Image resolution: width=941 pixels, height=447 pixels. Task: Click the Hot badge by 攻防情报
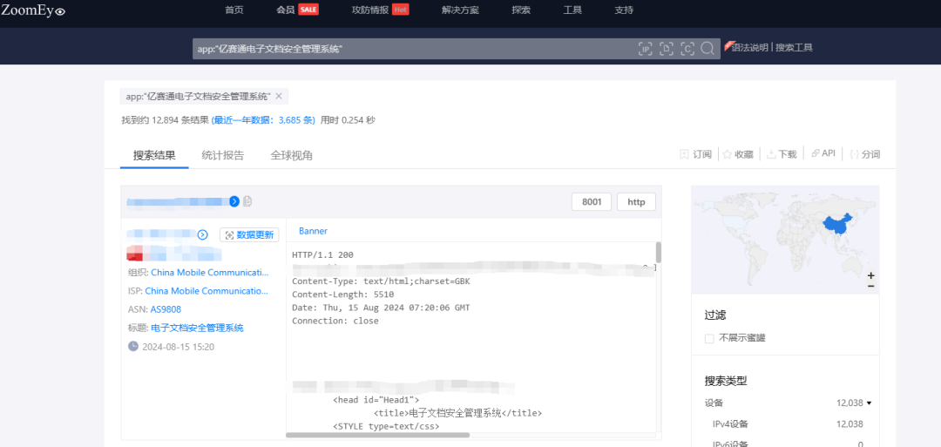pyautogui.click(x=400, y=10)
